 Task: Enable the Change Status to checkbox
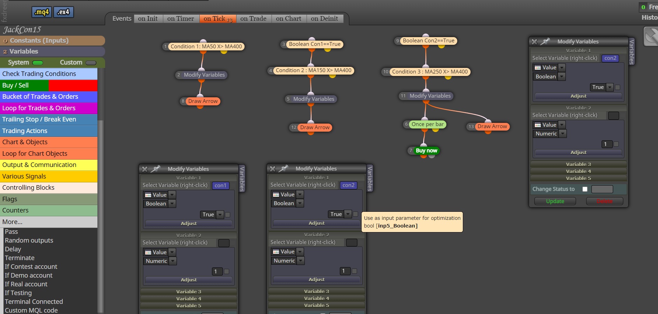point(585,189)
